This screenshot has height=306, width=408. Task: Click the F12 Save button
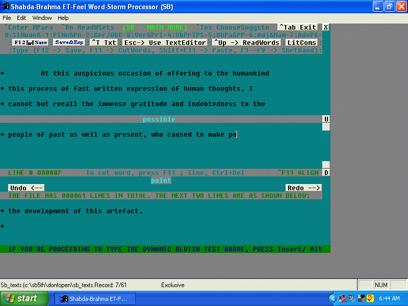tap(31, 42)
